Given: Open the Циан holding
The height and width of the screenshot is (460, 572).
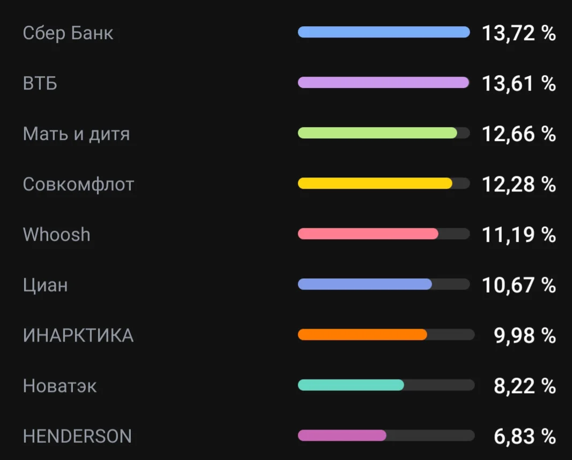Looking at the screenshot, I should point(45,285).
